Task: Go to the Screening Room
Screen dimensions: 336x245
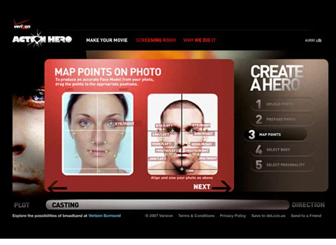Action: pyautogui.click(x=156, y=40)
